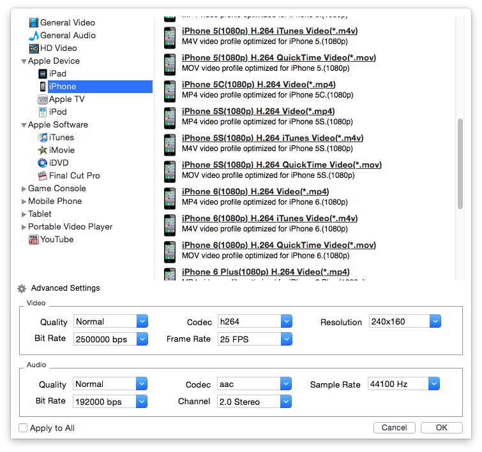482x452 pixels.
Task: Click phone icon beside iPhone 6 H.264 Video mp4
Action: coord(170,198)
